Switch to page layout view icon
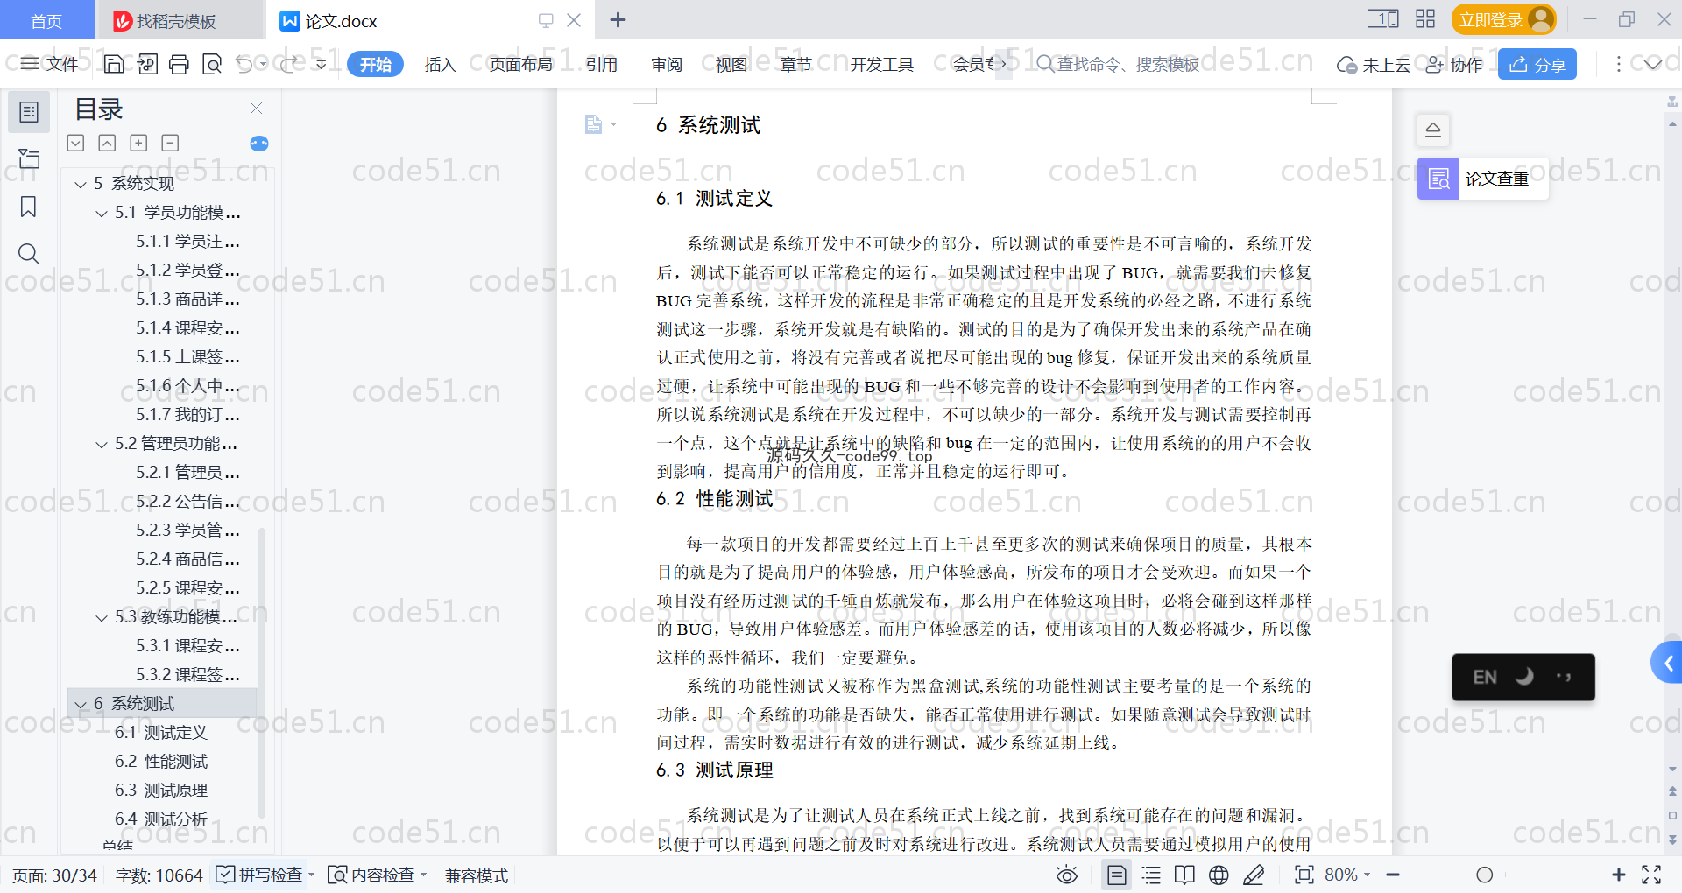This screenshot has height=893, width=1682. coord(1116,875)
